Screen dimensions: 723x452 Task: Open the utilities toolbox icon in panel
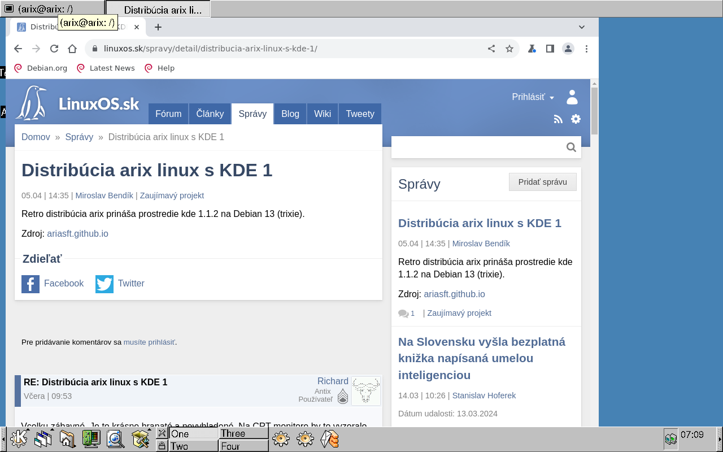coord(140,439)
